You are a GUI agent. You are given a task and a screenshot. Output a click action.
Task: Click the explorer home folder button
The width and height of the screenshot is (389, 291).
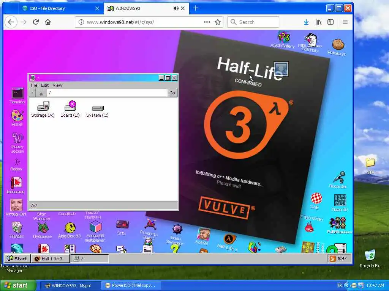coord(41,93)
